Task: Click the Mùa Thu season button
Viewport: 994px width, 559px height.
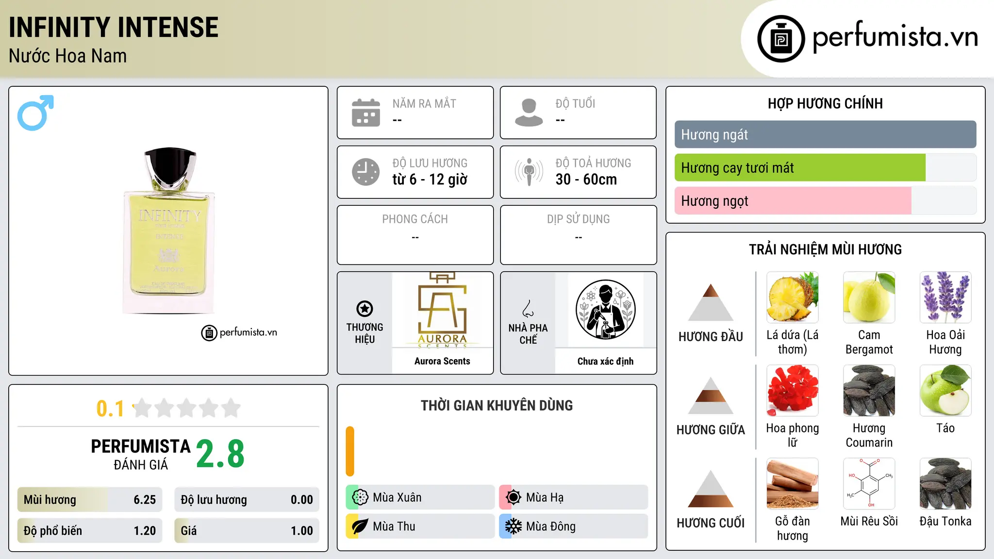Action: pyautogui.click(x=420, y=526)
